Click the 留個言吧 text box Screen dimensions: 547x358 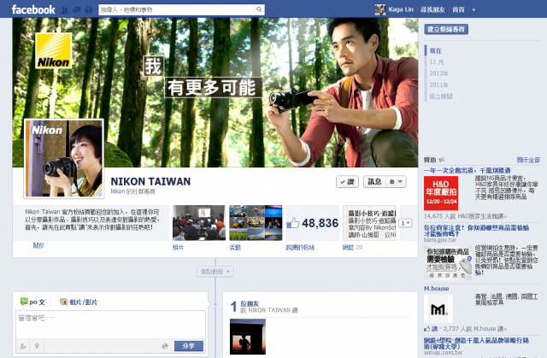pos(110,325)
